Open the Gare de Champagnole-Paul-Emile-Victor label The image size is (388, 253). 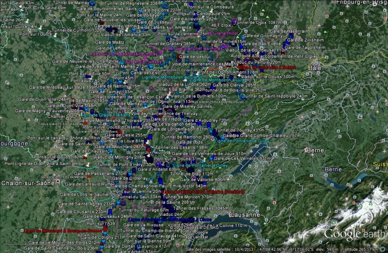(x=159, y=186)
